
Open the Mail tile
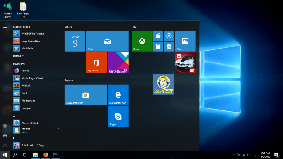pos(107,41)
